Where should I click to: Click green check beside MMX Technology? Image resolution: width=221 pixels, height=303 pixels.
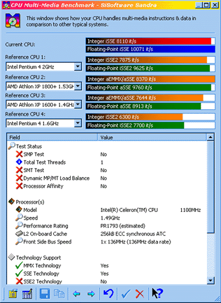point(19,265)
